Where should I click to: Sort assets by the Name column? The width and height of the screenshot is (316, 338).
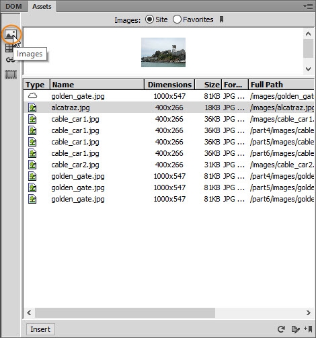tap(97, 85)
